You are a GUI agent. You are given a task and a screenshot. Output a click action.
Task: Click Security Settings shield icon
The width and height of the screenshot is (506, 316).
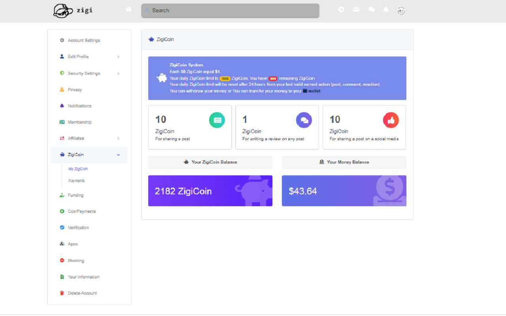[x=62, y=73]
